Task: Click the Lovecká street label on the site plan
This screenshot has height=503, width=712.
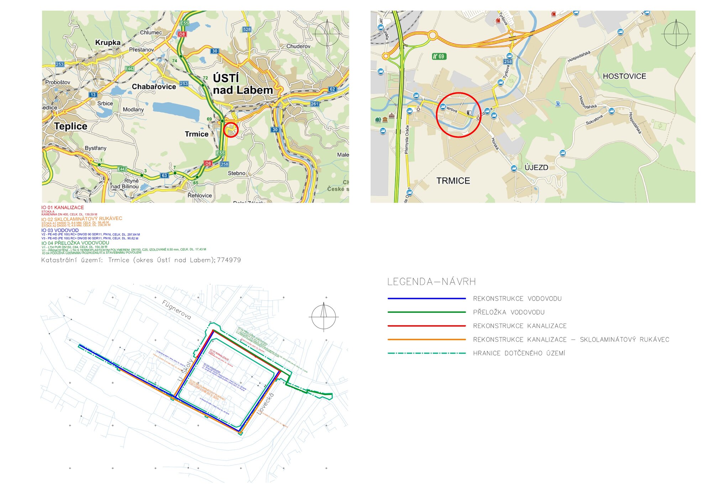Action: [x=266, y=404]
